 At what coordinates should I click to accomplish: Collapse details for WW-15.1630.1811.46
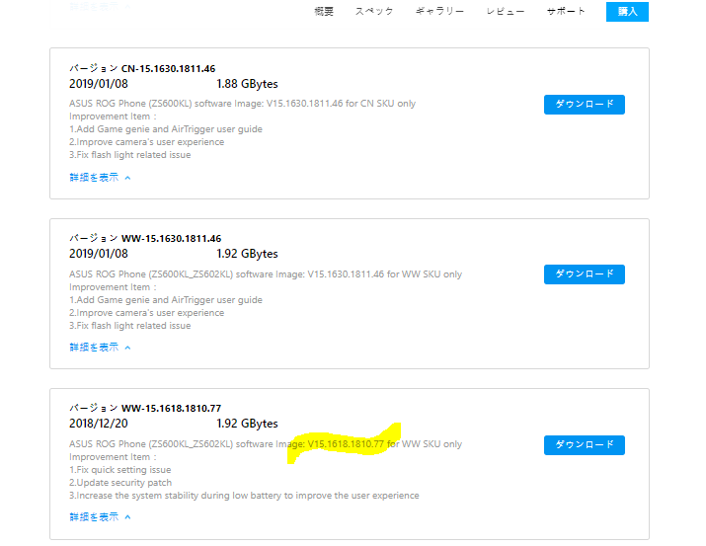click(100, 347)
